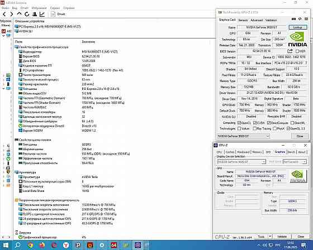Select the nVIDIA SLI device row
Screen dimensions: 313x250
pyautogui.click(x=23, y=31)
